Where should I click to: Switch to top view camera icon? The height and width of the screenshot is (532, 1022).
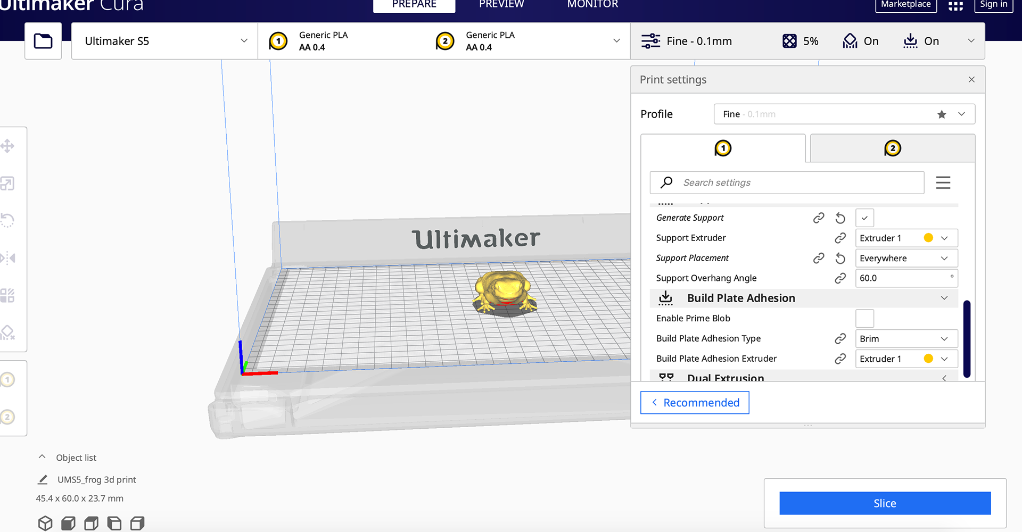click(x=91, y=523)
